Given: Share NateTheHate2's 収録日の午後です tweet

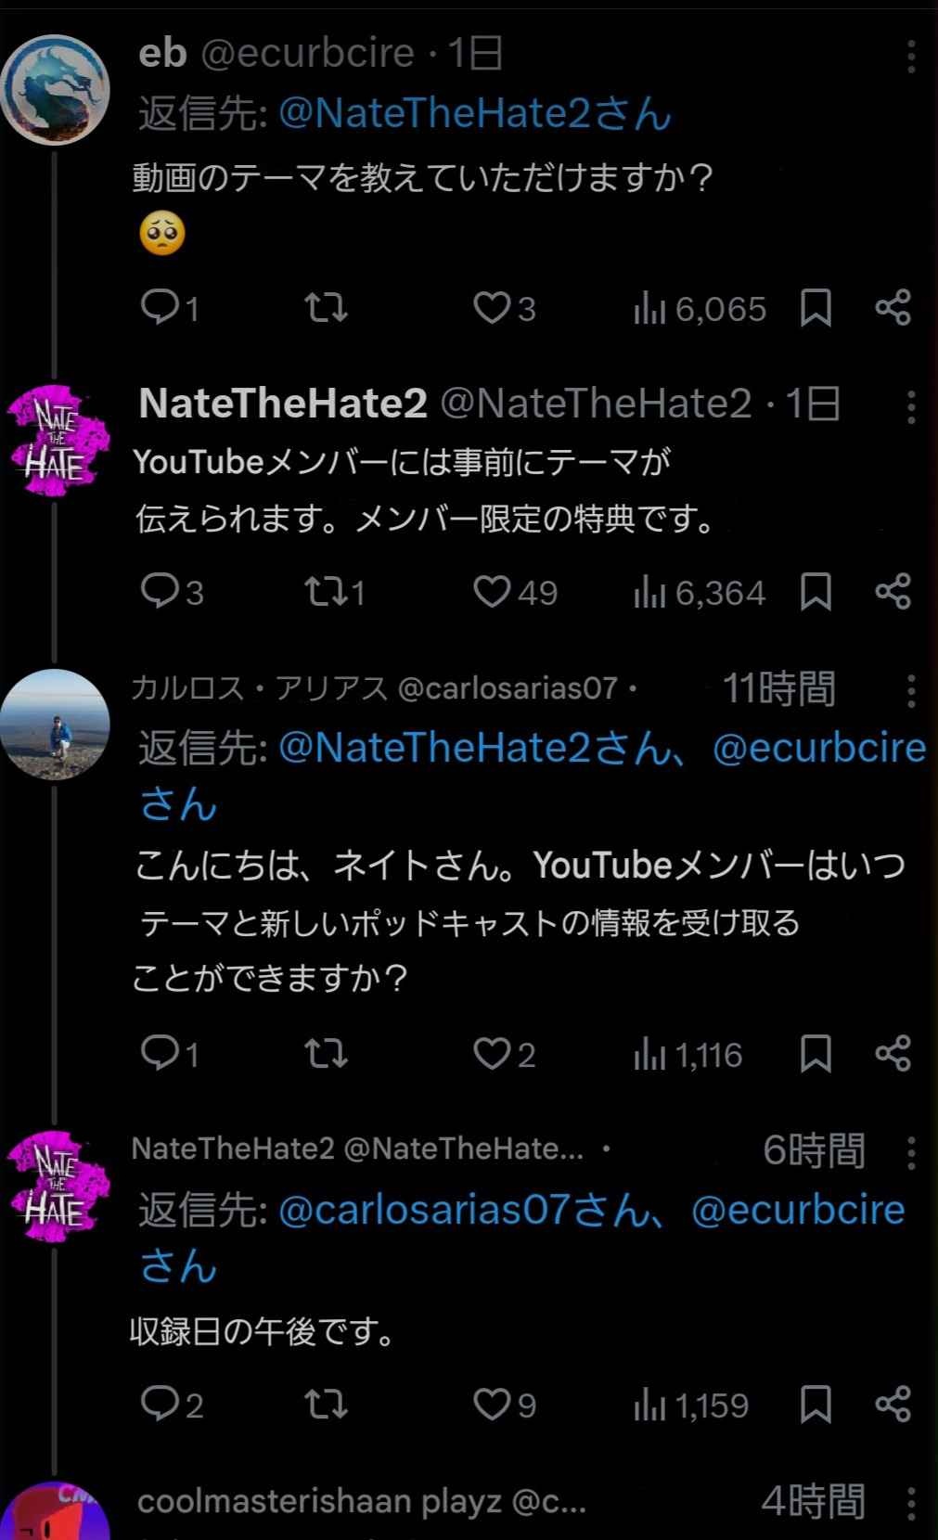Looking at the screenshot, I should pyautogui.click(x=893, y=1405).
